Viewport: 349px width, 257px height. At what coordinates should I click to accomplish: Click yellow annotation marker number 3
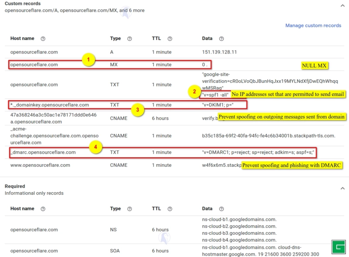click(137, 110)
